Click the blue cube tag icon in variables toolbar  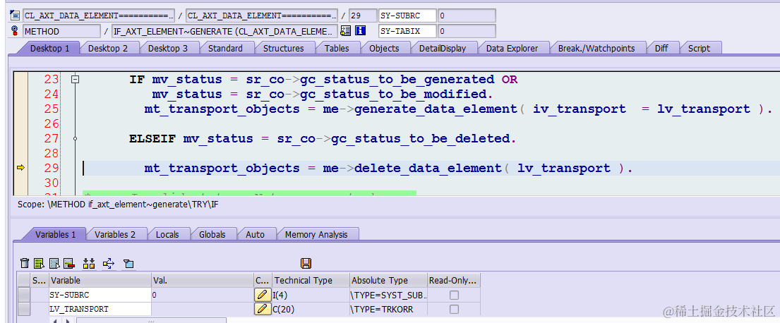128,263
